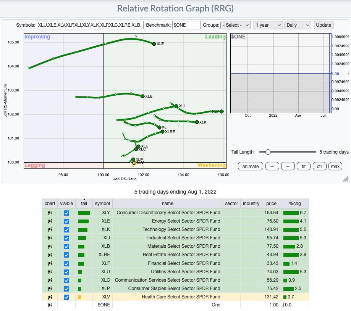Toggle XLC visible checkbox
This screenshot has height=311, width=351.
(x=66, y=281)
